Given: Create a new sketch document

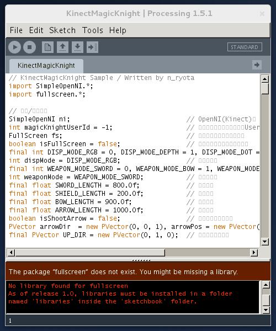Looking at the screenshot, I should (47, 47).
